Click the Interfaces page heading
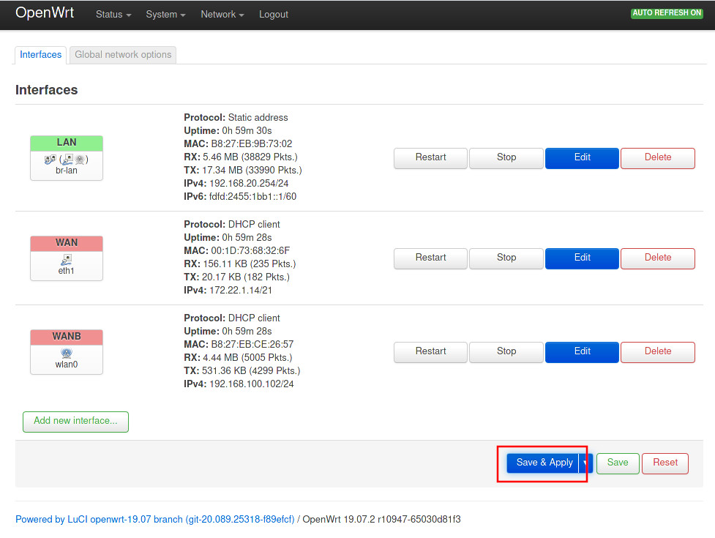This screenshot has width=715, height=538. point(47,90)
